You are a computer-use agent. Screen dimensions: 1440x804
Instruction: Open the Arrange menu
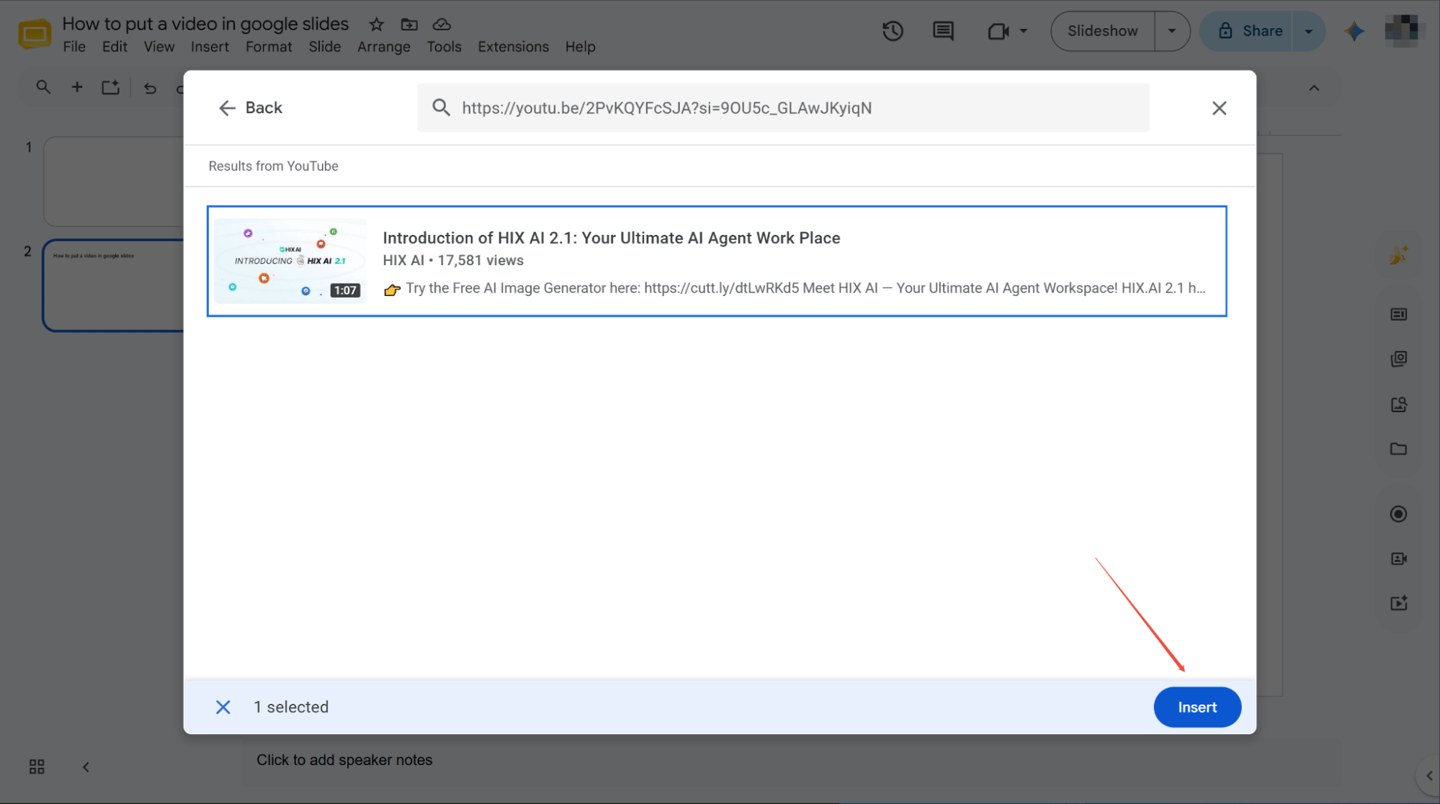[384, 47]
